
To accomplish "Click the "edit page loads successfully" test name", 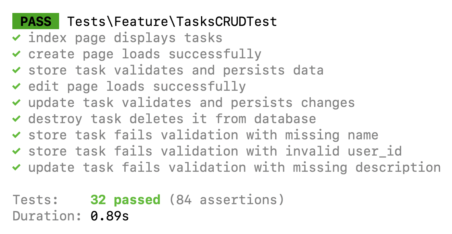I will pyautogui.click(x=137, y=87).
